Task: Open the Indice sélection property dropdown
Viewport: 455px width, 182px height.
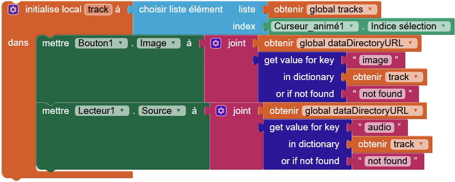Action: pos(409,26)
